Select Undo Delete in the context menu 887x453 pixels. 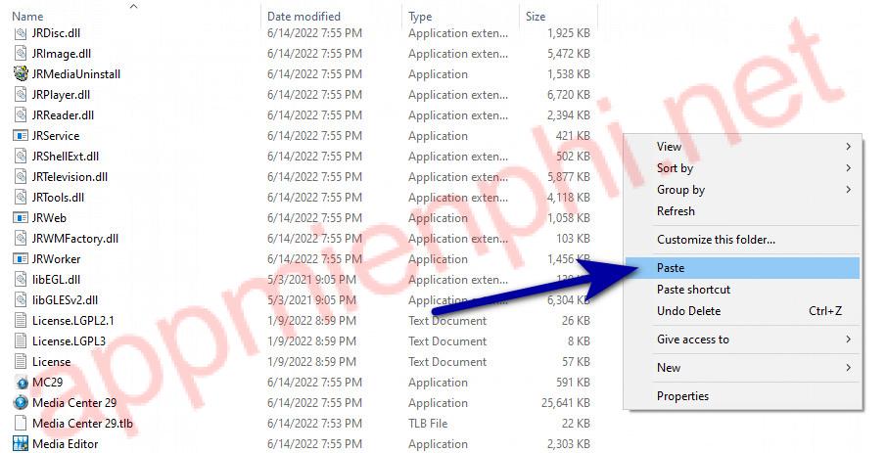(x=742, y=311)
